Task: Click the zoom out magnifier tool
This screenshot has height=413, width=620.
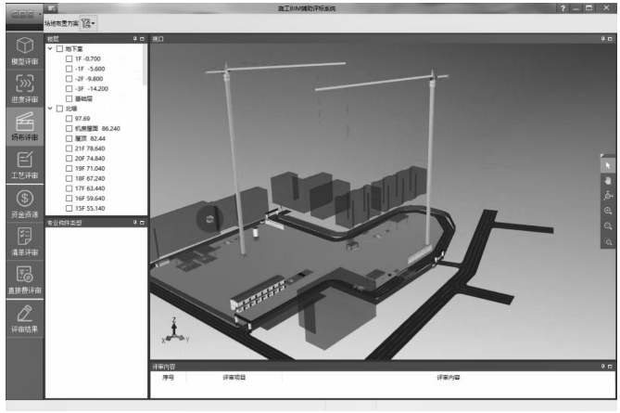Action: [x=608, y=226]
